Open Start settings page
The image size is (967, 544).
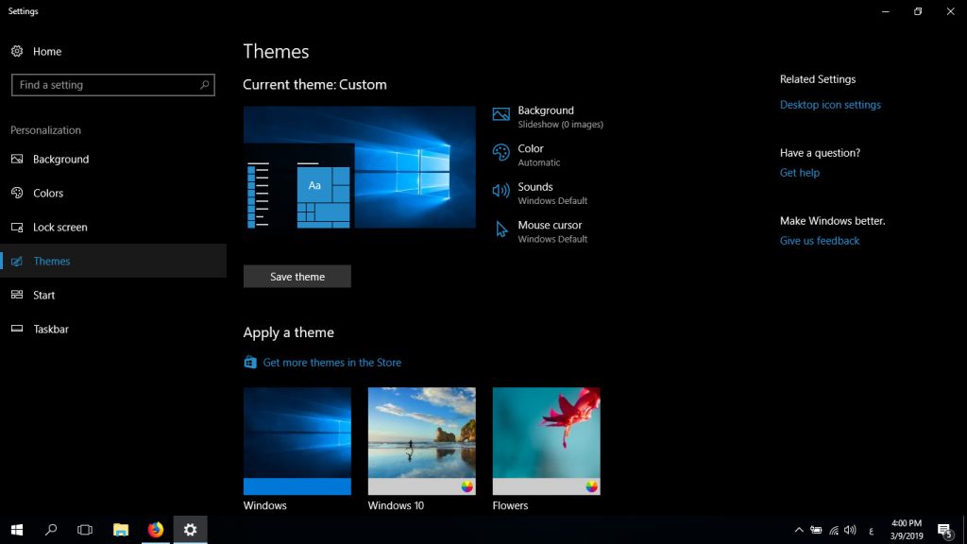(x=113, y=295)
